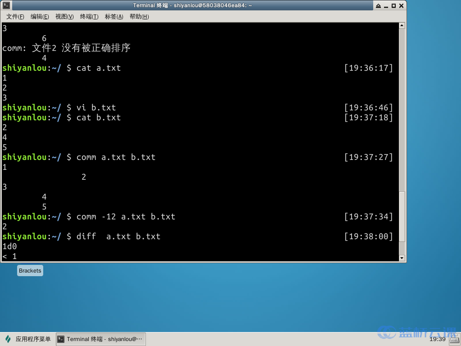
Task: Close the Terminal window
Action: click(401, 6)
